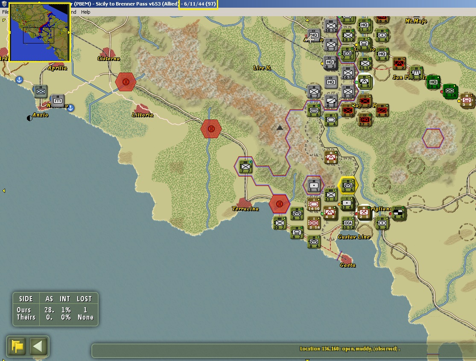Select the dark green 8-14 unit
The width and height of the screenshot is (476, 361).
(450, 91)
